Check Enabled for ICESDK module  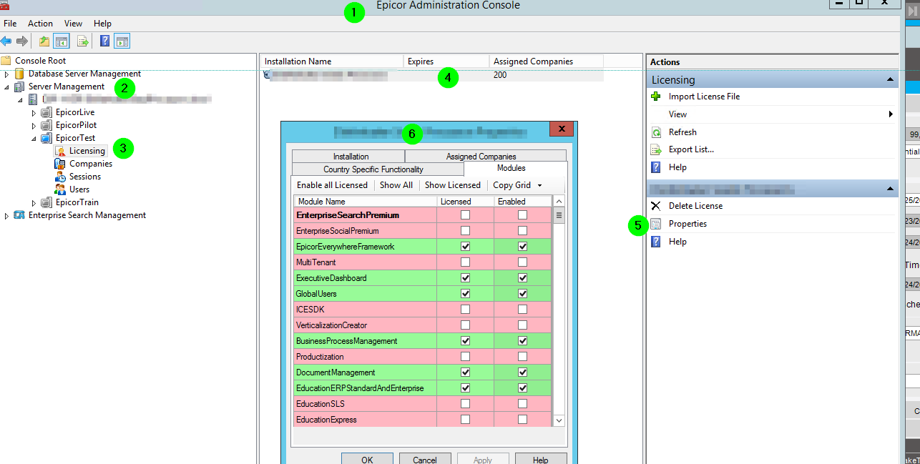(523, 310)
